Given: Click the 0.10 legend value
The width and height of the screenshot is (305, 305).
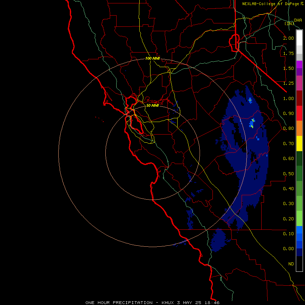Looking at the screenshot, I should pos(288,234).
